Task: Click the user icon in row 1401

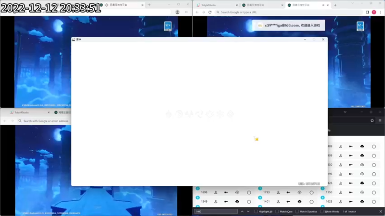Action: click(278, 202)
